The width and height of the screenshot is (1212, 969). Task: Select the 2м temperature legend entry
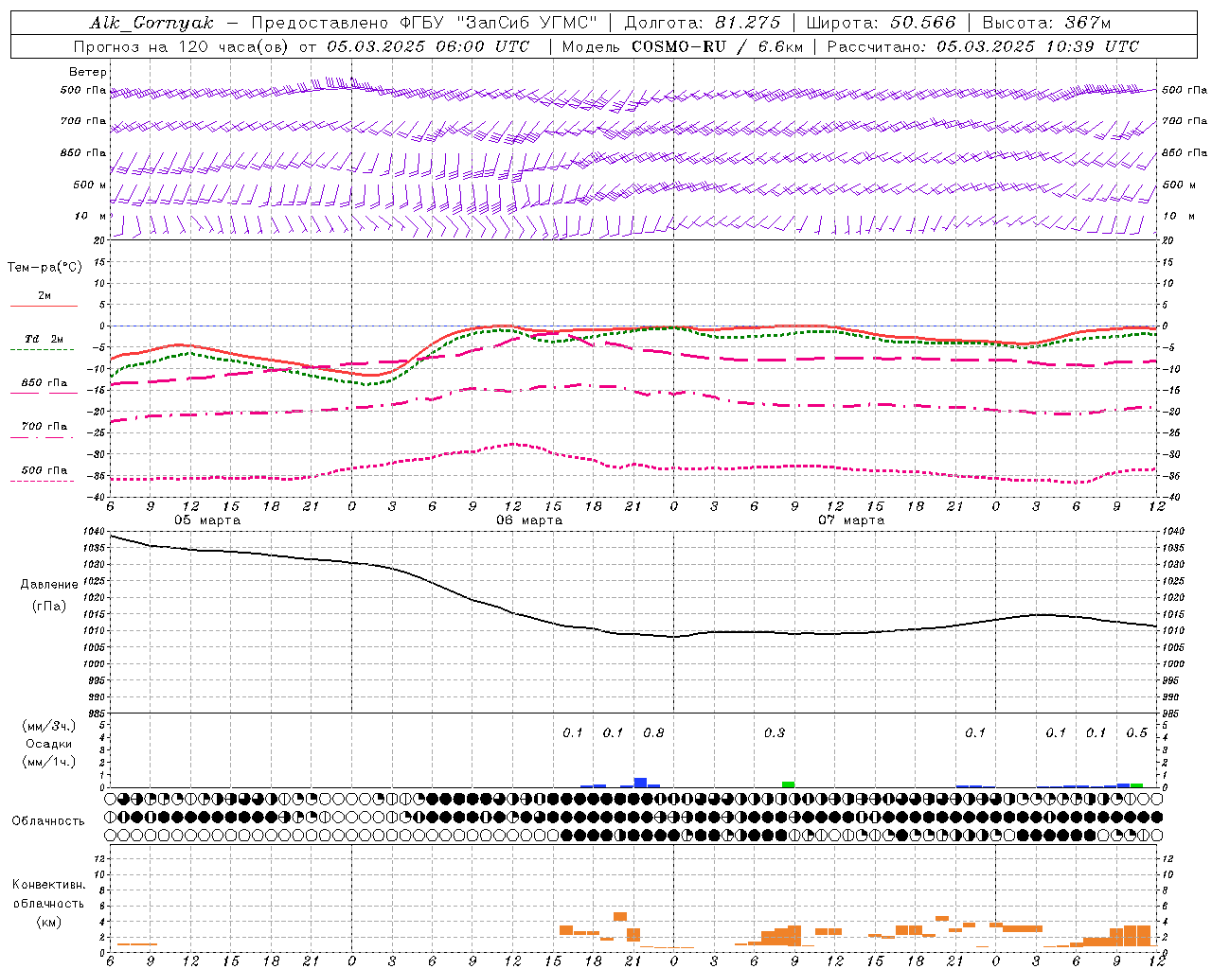(45, 295)
